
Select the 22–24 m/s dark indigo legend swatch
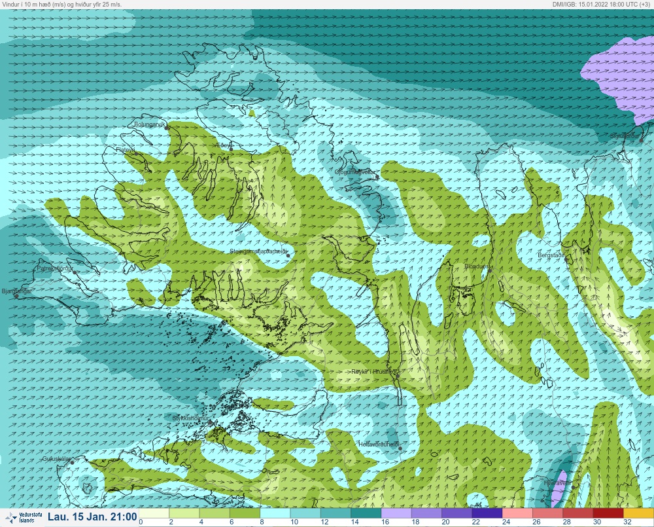tap(487, 513)
